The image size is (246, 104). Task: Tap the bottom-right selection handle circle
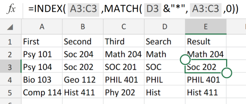(227, 73)
